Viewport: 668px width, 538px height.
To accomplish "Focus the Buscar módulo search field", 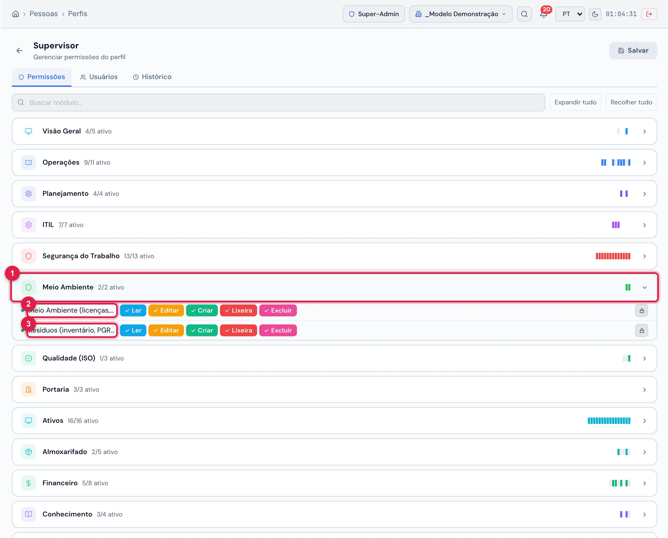I will point(279,102).
